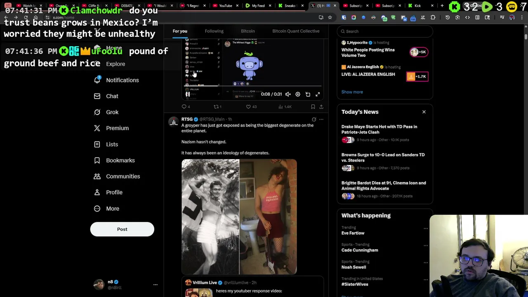
Task: Like the video post with 43 likes
Action: [251, 107]
